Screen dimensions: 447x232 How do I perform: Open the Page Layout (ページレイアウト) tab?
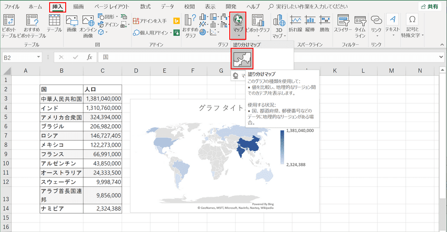112,7
